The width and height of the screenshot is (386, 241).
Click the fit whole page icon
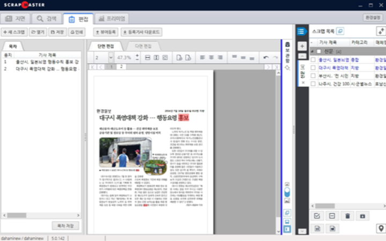[165, 57]
